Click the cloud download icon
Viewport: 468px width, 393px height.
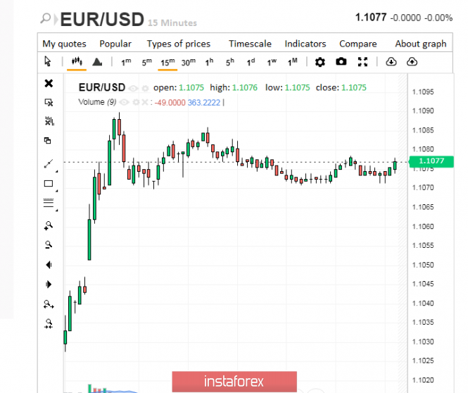coord(391,62)
